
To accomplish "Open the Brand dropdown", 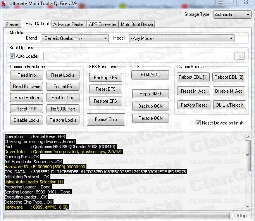I will tap(75, 38).
